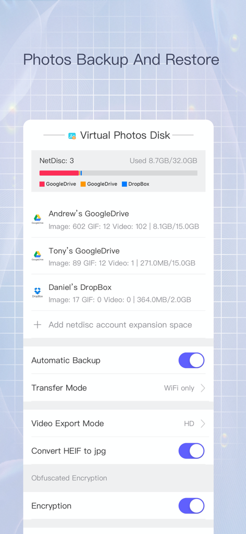The width and height of the screenshot is (246, 534).
Task: Click the Photos Backup And Restore heading
Action: pyautogui.click(x=121, y=60)
